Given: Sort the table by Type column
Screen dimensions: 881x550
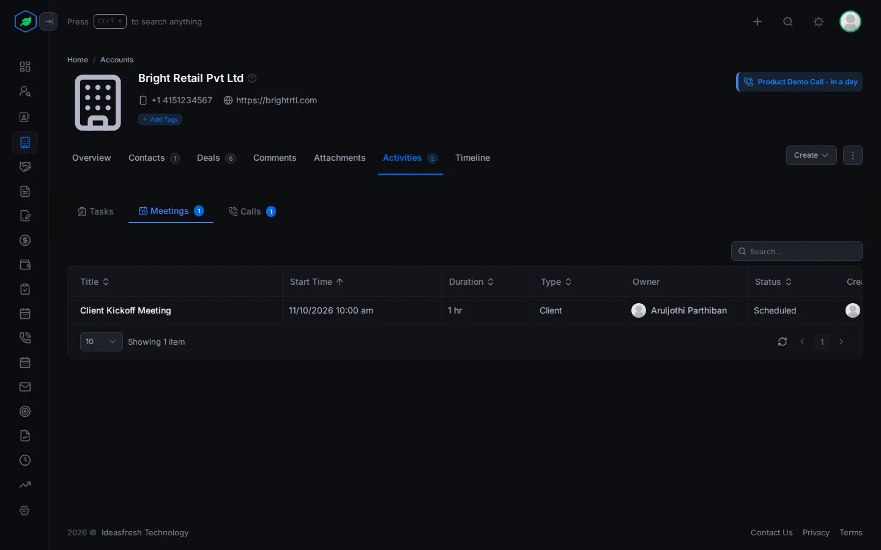Looking at the screenshot, I should click(x=556, y=282).
